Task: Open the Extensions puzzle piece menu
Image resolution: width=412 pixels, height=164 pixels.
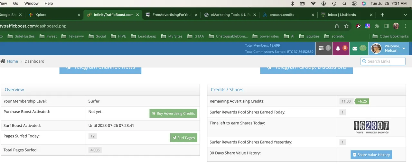Action: 377,26
